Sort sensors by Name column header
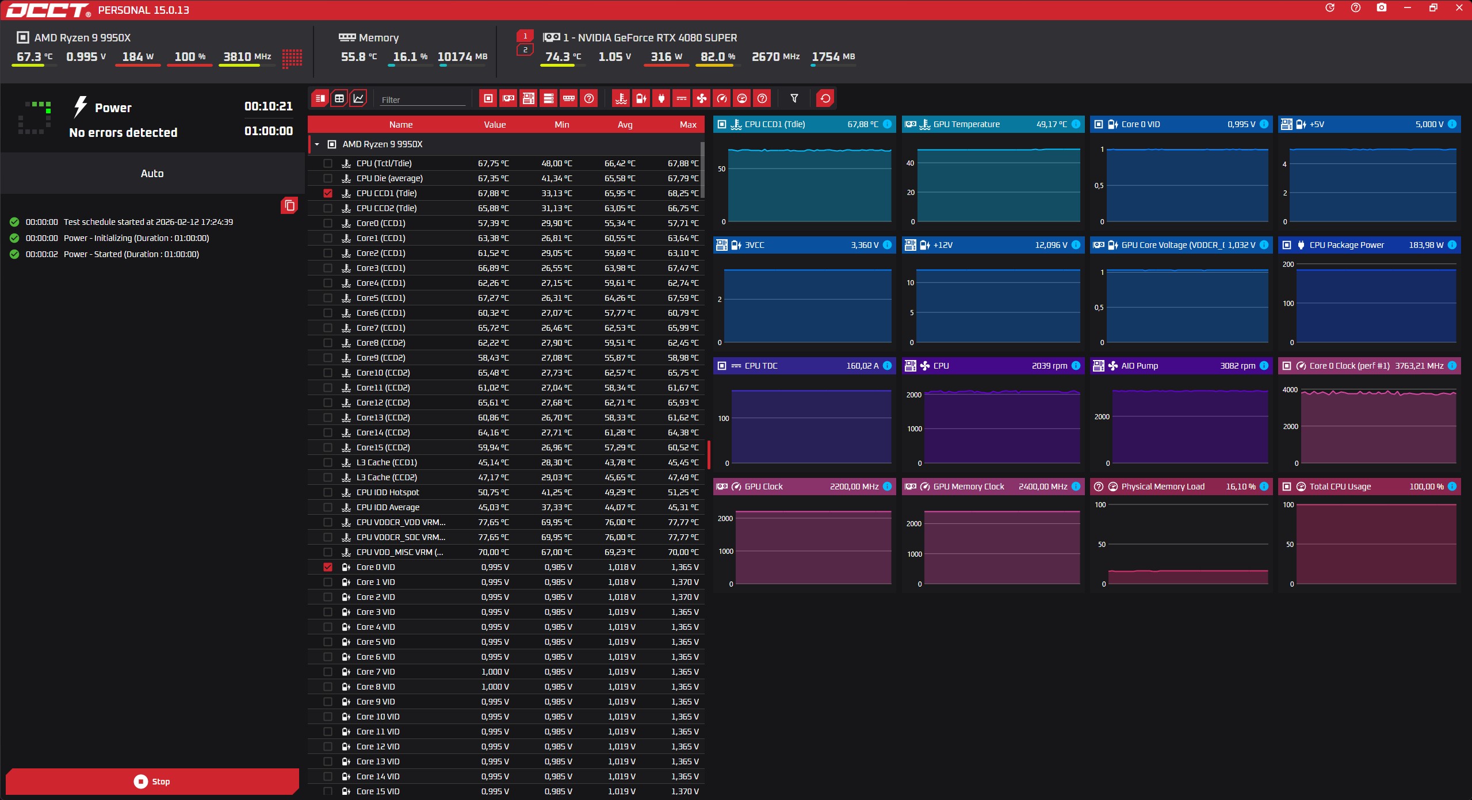This screenshot has height=800, width=1472. coord(400,124)
